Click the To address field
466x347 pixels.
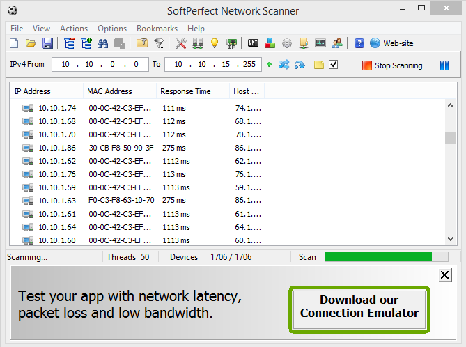[x=213, y=65]
